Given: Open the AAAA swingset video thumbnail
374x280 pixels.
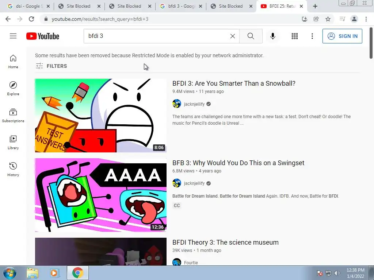Looking at the screenshot, I should pos(101,195).
